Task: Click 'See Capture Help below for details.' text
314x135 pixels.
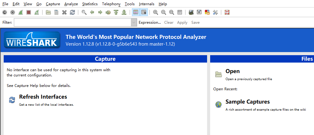Action: point(39,86)
